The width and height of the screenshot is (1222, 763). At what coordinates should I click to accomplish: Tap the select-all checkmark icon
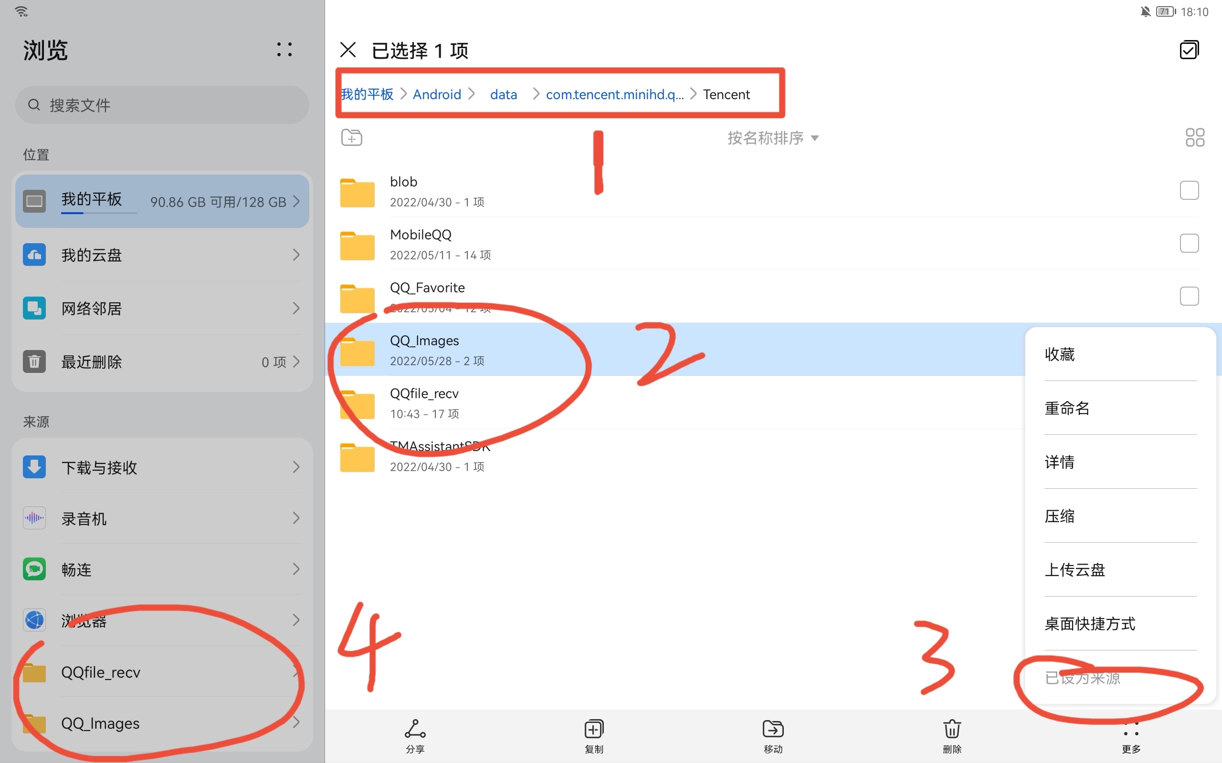coord(1189,50)
